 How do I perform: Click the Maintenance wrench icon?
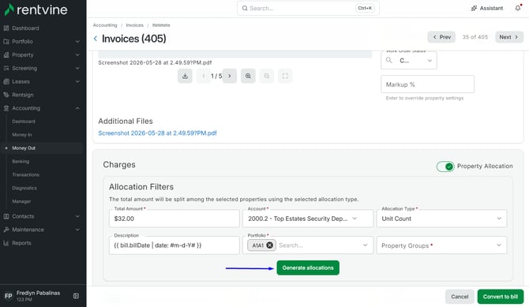click(x=6, y=230)
